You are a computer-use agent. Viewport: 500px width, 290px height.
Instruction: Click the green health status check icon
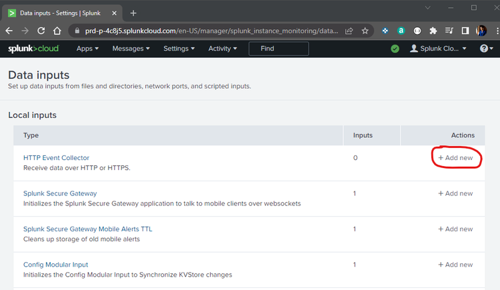click(x=395, y=49)
